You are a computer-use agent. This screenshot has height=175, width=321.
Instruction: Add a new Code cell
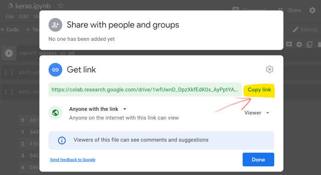pyautogui.click(x=10, y=29)
